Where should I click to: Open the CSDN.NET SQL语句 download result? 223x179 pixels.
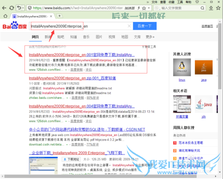87,130
